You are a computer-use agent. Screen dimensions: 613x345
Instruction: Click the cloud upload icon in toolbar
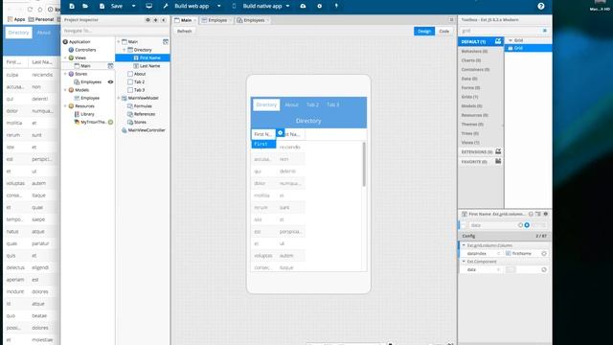(x=303, y=6)
